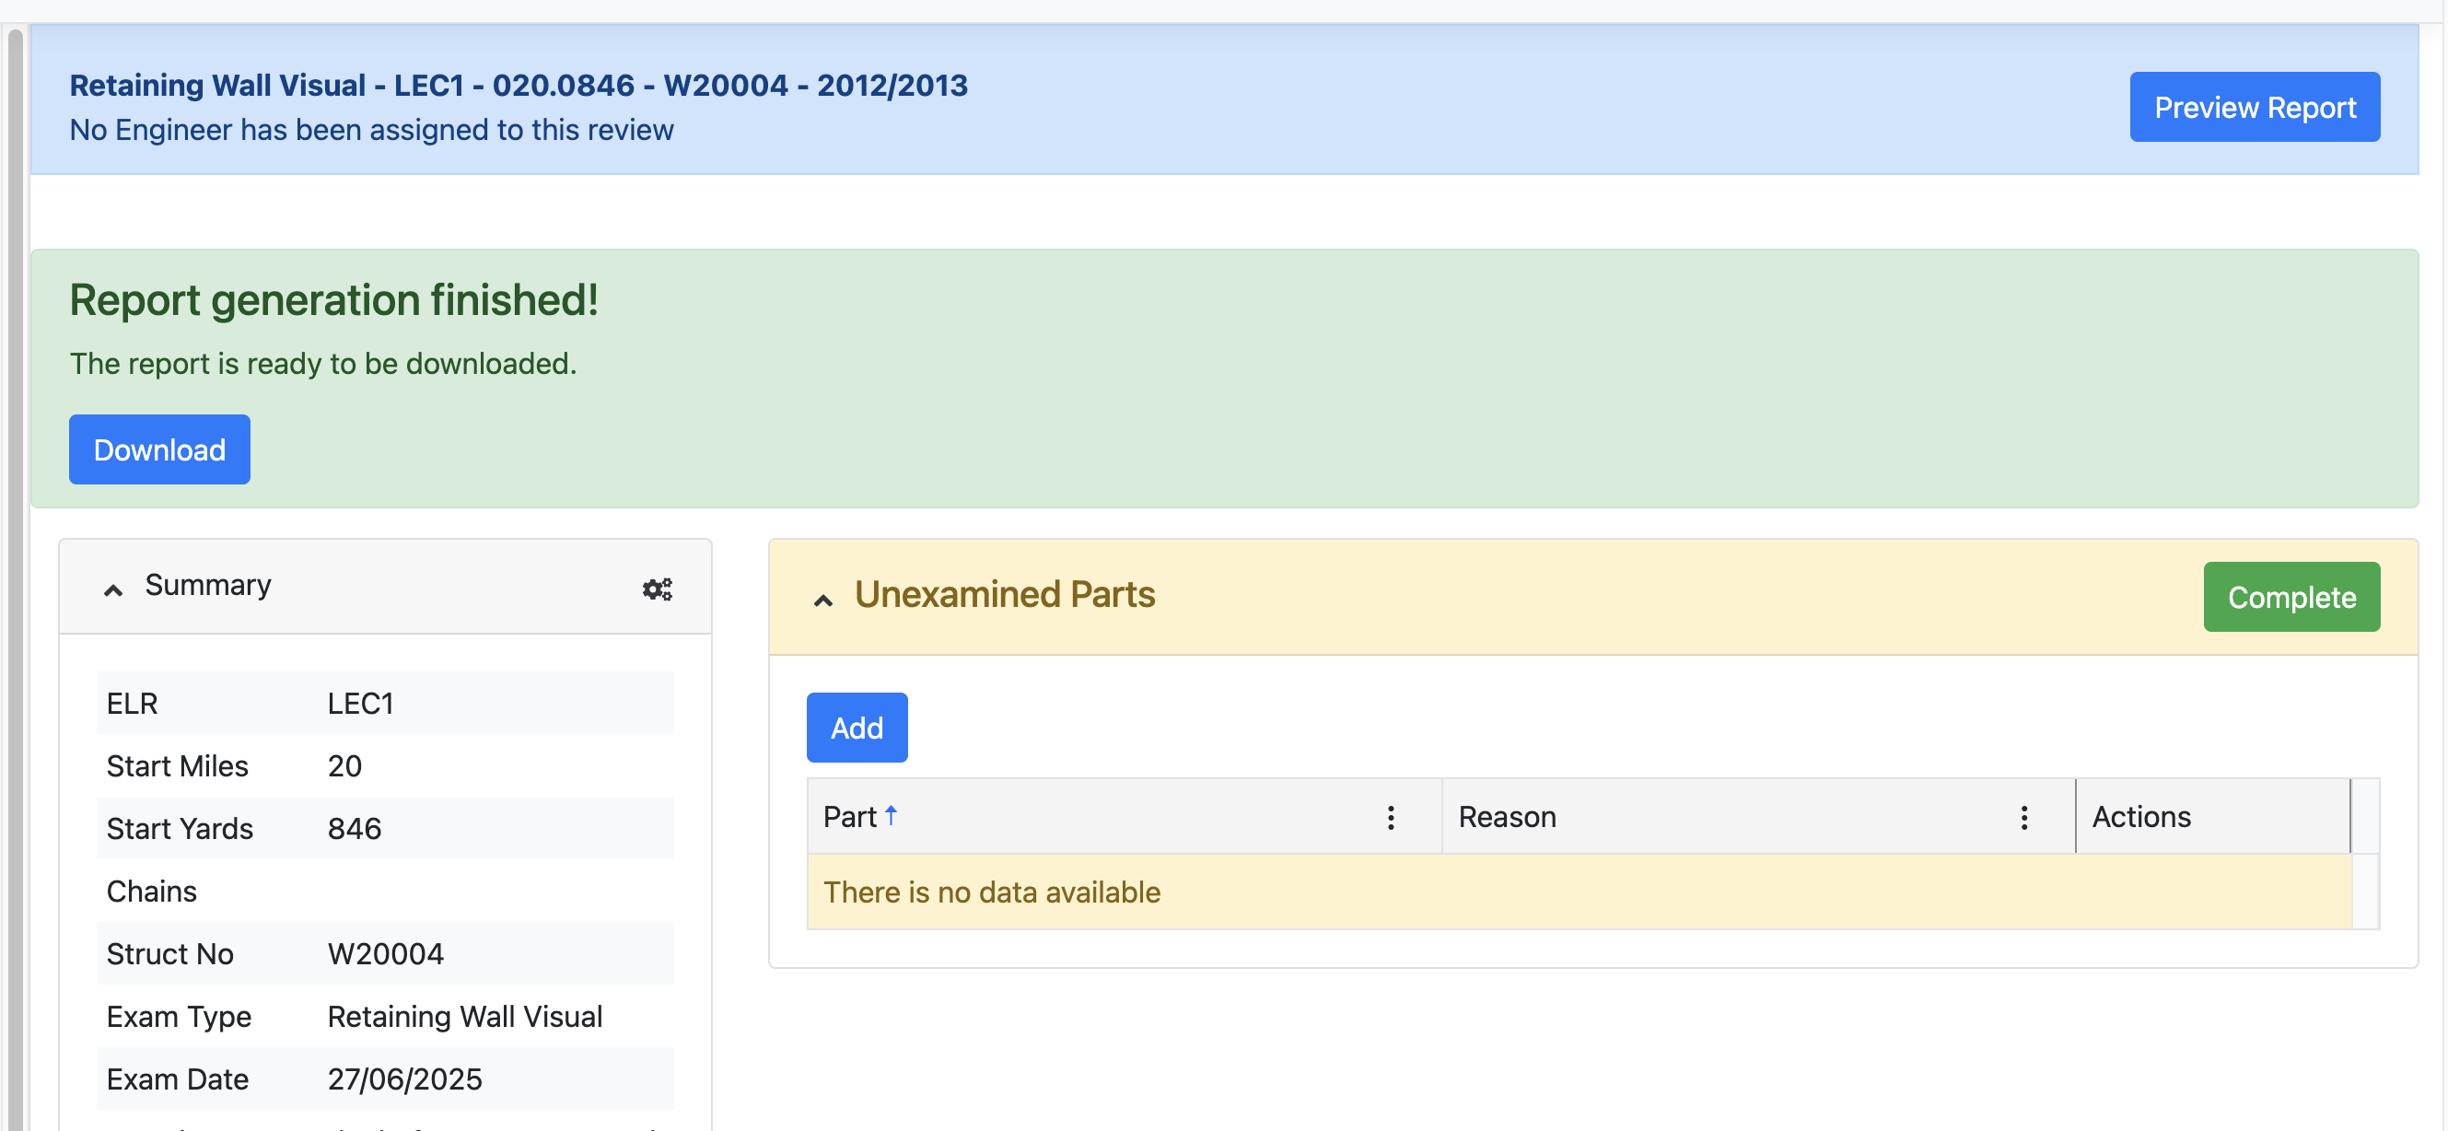Click the left vertical scrollbar
2448x1131 pixels.
point(16,570)
